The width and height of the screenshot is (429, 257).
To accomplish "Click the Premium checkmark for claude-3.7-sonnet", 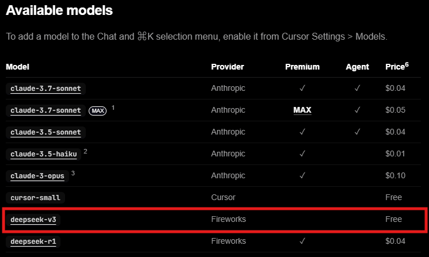I will point(302,88).
